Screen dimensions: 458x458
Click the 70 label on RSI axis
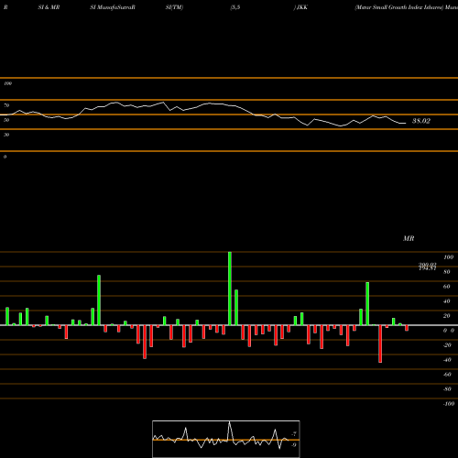(6, 105)
